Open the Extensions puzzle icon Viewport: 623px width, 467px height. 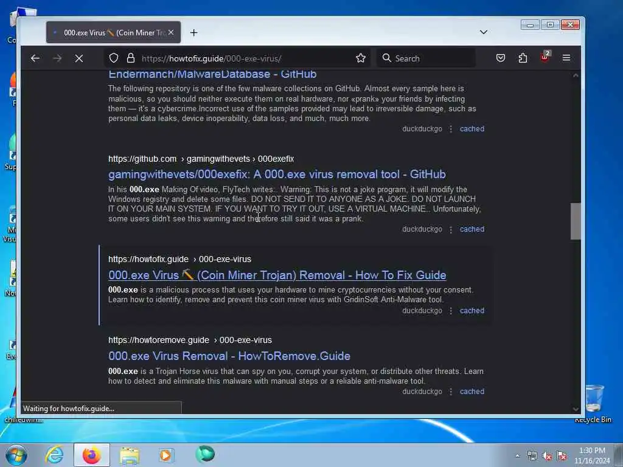tap(523, 58)
